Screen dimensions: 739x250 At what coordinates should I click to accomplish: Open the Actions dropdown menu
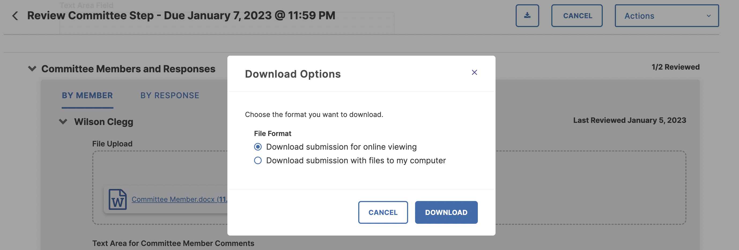coord(666,16)
